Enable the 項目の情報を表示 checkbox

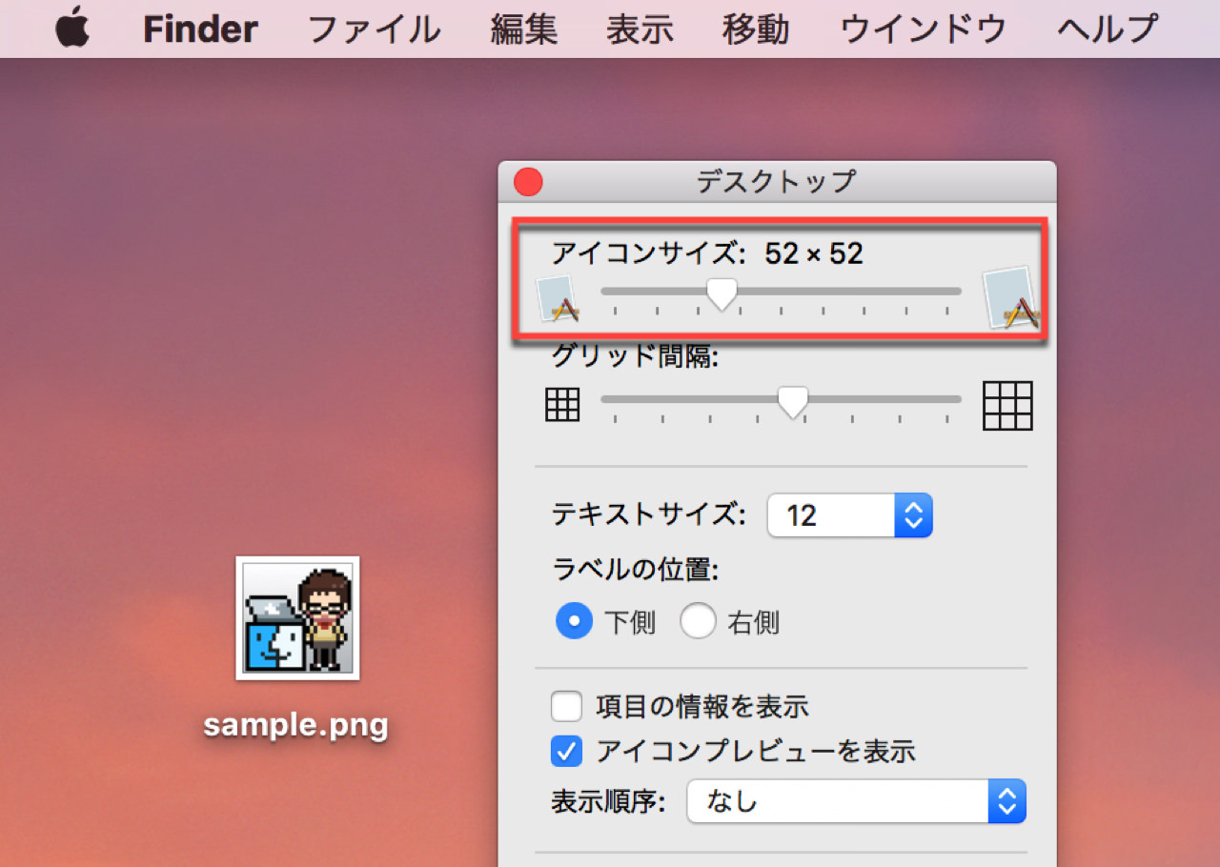(566, 707)
